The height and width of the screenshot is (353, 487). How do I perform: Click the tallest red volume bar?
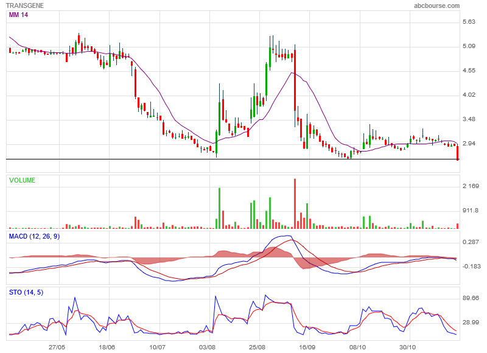tap(295, 204)
